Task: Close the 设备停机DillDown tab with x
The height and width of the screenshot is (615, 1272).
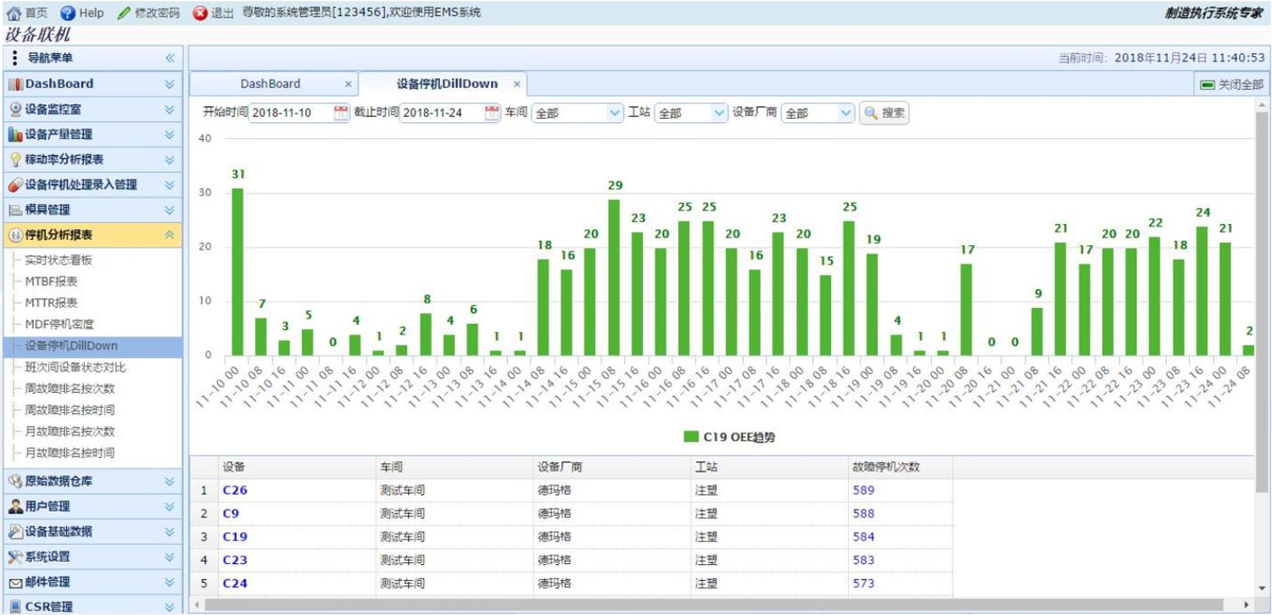Action: tap(516, 84)
